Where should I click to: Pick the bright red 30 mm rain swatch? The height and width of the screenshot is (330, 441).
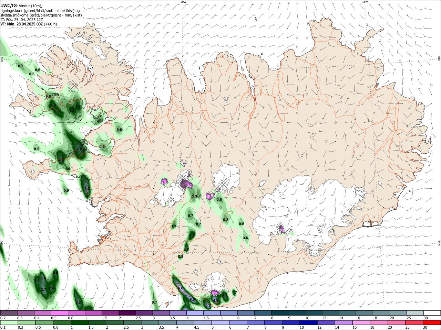coord(432,323)
